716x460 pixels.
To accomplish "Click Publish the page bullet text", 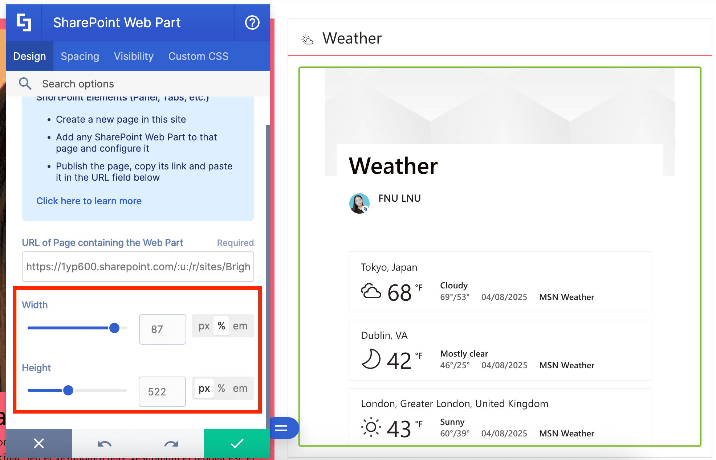I will click(x=144, y=172).
